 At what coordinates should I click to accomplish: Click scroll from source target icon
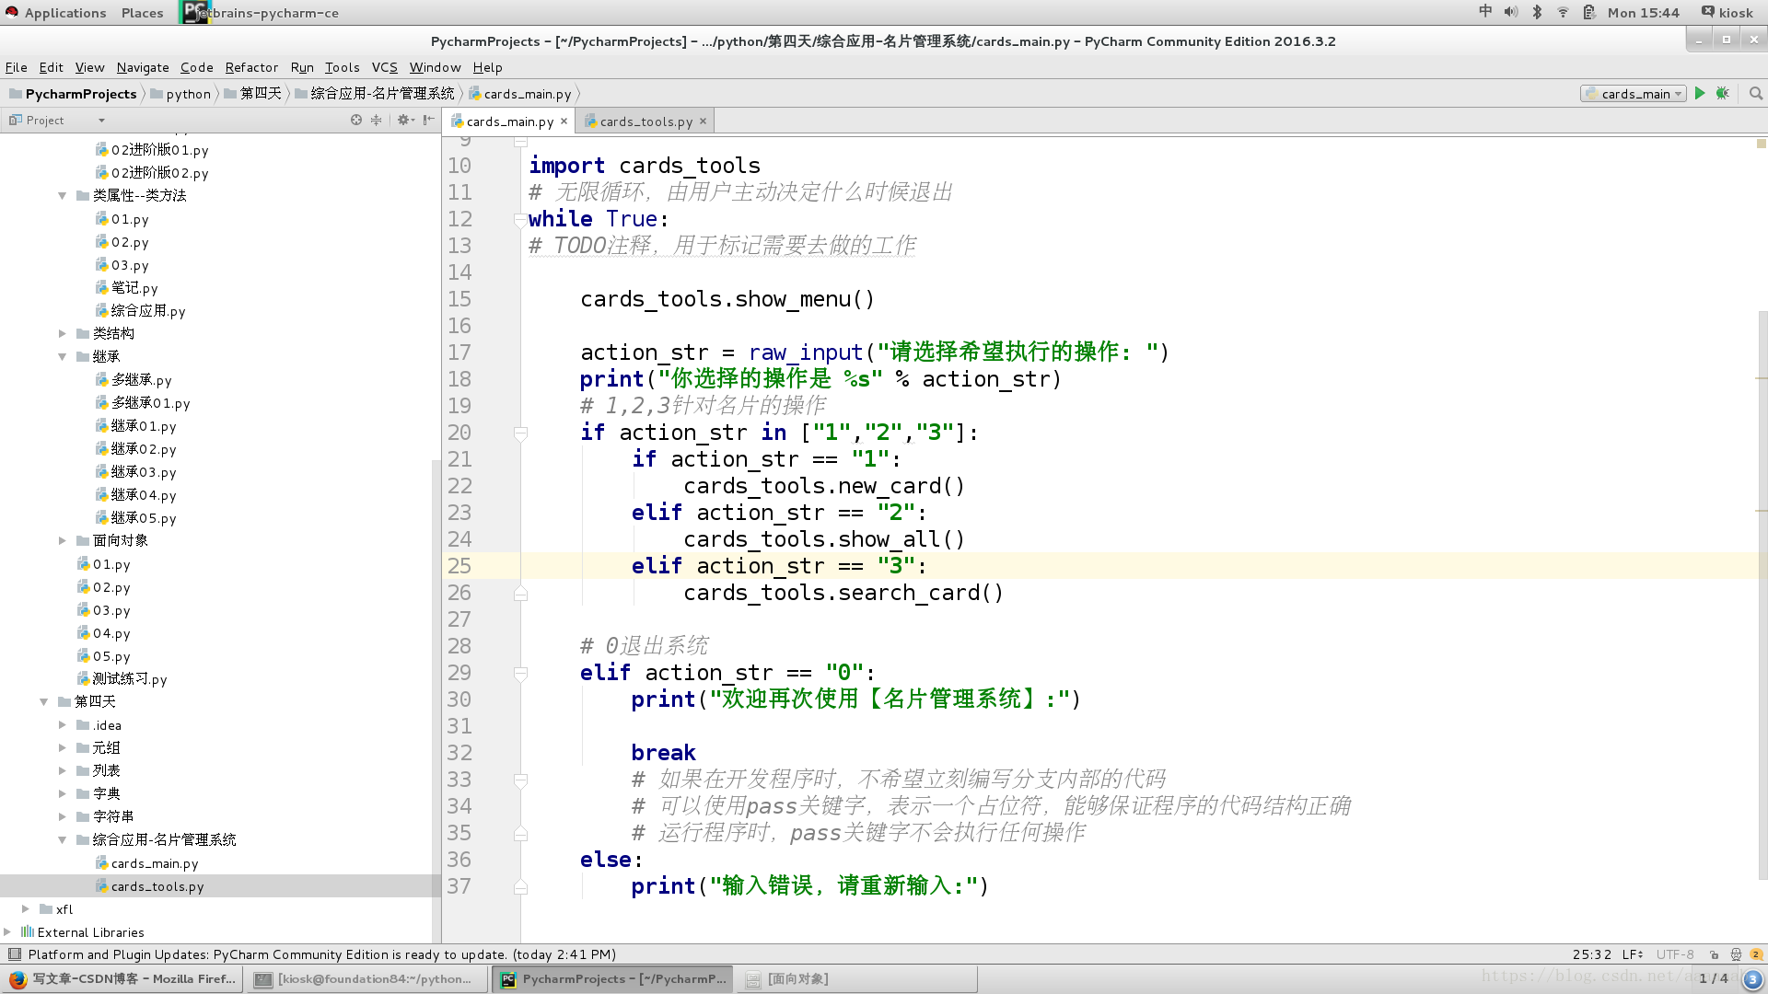[356, 120]
